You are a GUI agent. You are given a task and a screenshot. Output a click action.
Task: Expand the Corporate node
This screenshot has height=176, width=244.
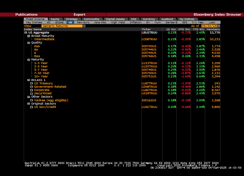(31, 90)
